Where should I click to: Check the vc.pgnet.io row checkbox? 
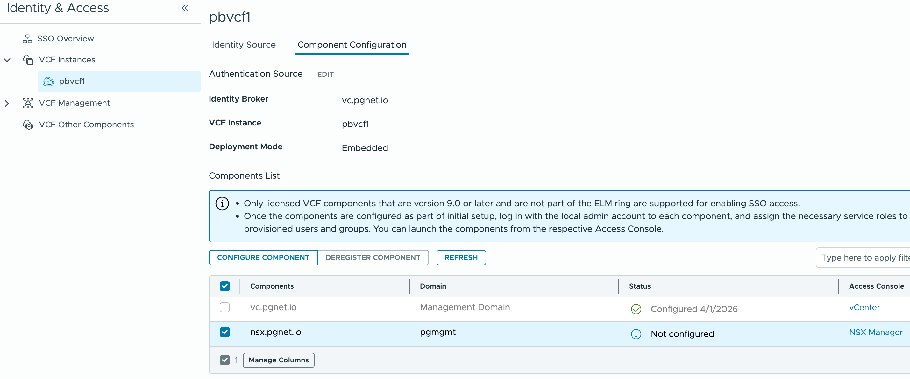(x=225, y=307)
